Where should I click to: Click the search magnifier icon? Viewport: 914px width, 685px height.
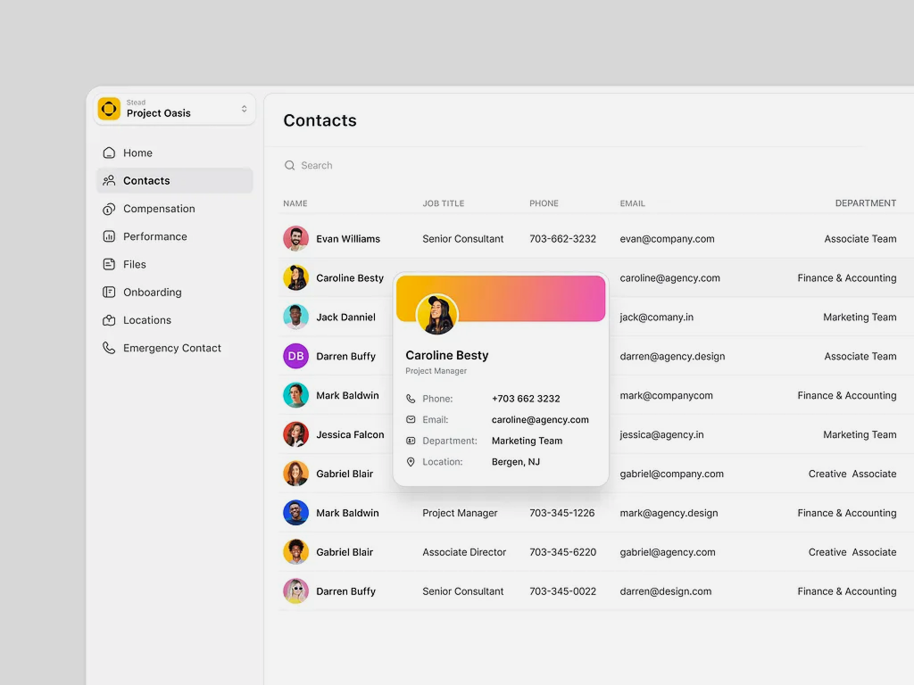(289, 165)
